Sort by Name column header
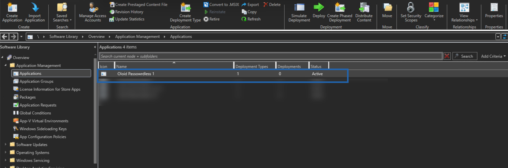 pos(174,66)
